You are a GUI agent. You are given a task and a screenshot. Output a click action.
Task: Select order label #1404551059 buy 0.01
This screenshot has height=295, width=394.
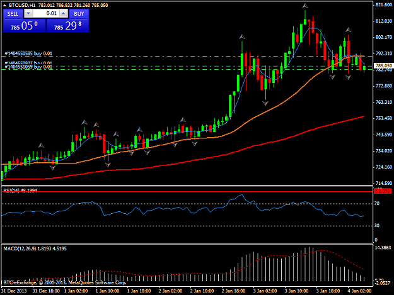click(x=28, y=67)
